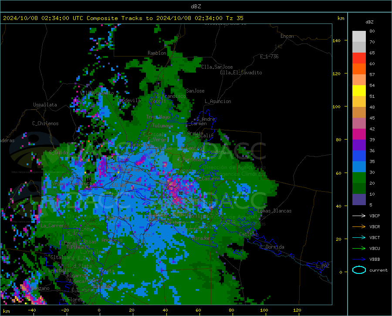Click the L_PAZ place label
This screenshot has height=316, width=392.
click(323, 266)
